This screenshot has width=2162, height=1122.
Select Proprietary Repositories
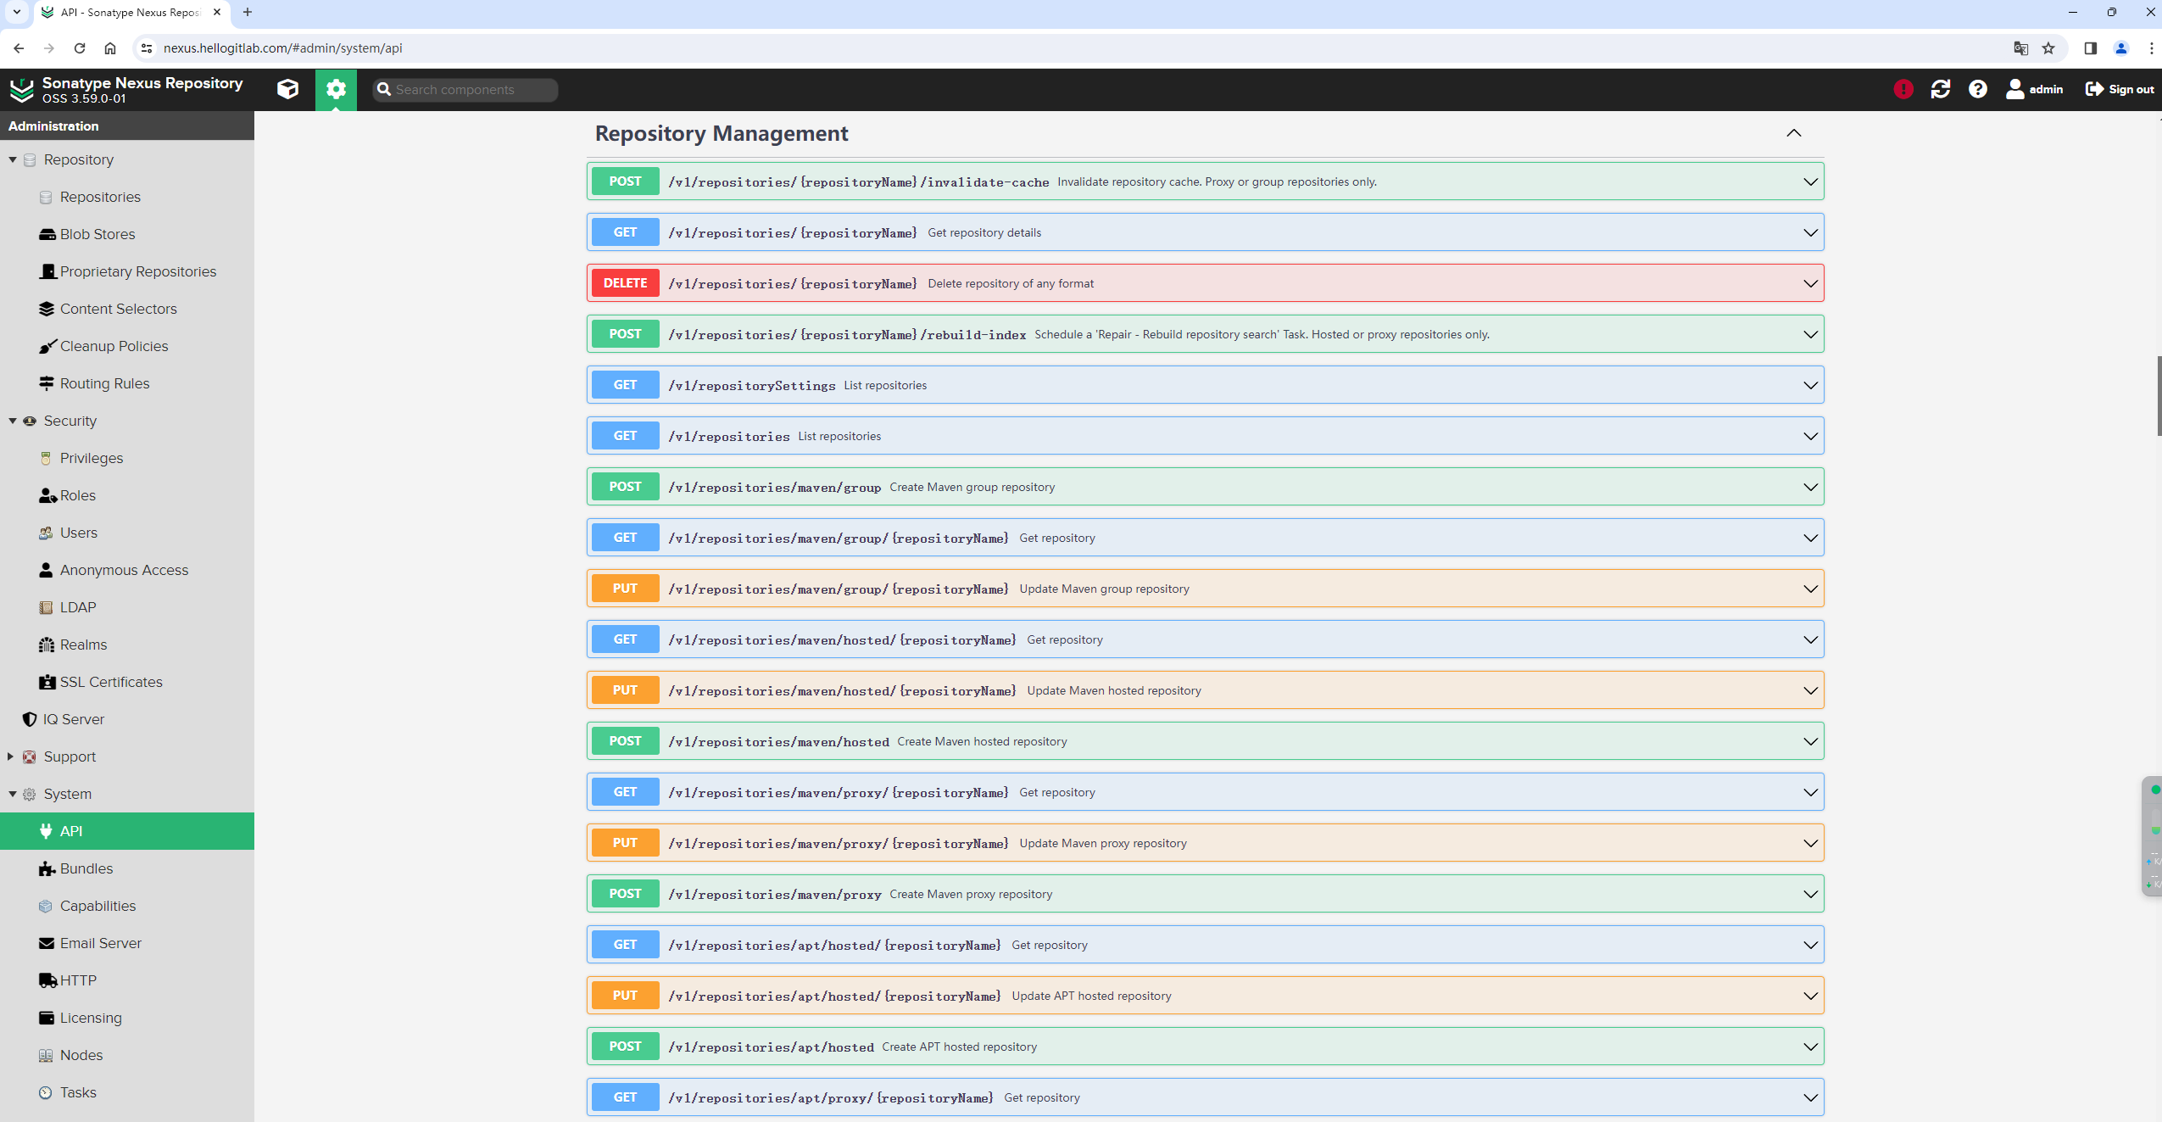[138, 271]
